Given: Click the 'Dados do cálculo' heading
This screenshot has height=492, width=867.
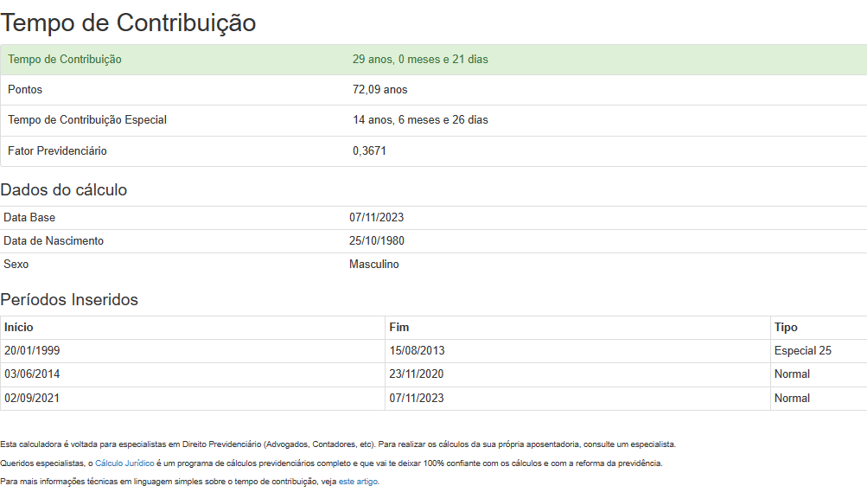Looking at the screenshot, I should (x=64, y=189).
